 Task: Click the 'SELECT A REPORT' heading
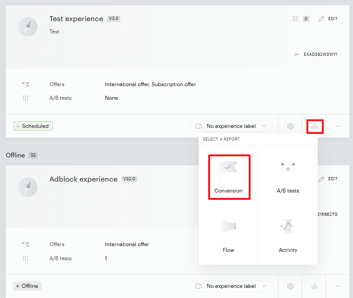pyautogui.click(x=221, y=139)
